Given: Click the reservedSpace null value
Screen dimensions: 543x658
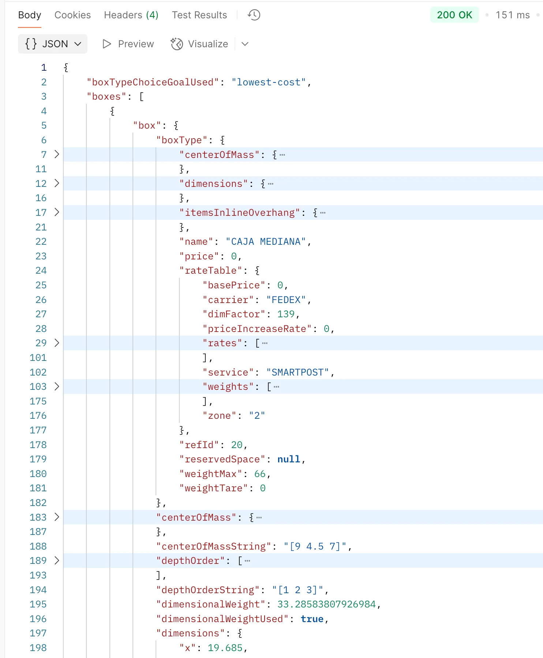Looking at the screenshot, I should coord(289,459).
